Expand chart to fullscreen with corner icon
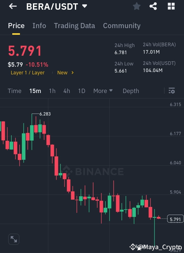 point(13,239)
